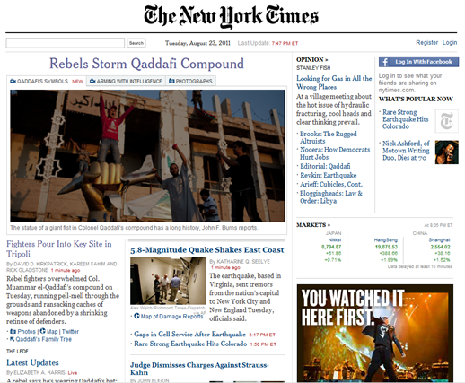
Task: Click the video camera icon beside Qaddafi's Symbols
Action: click(13, 81)
